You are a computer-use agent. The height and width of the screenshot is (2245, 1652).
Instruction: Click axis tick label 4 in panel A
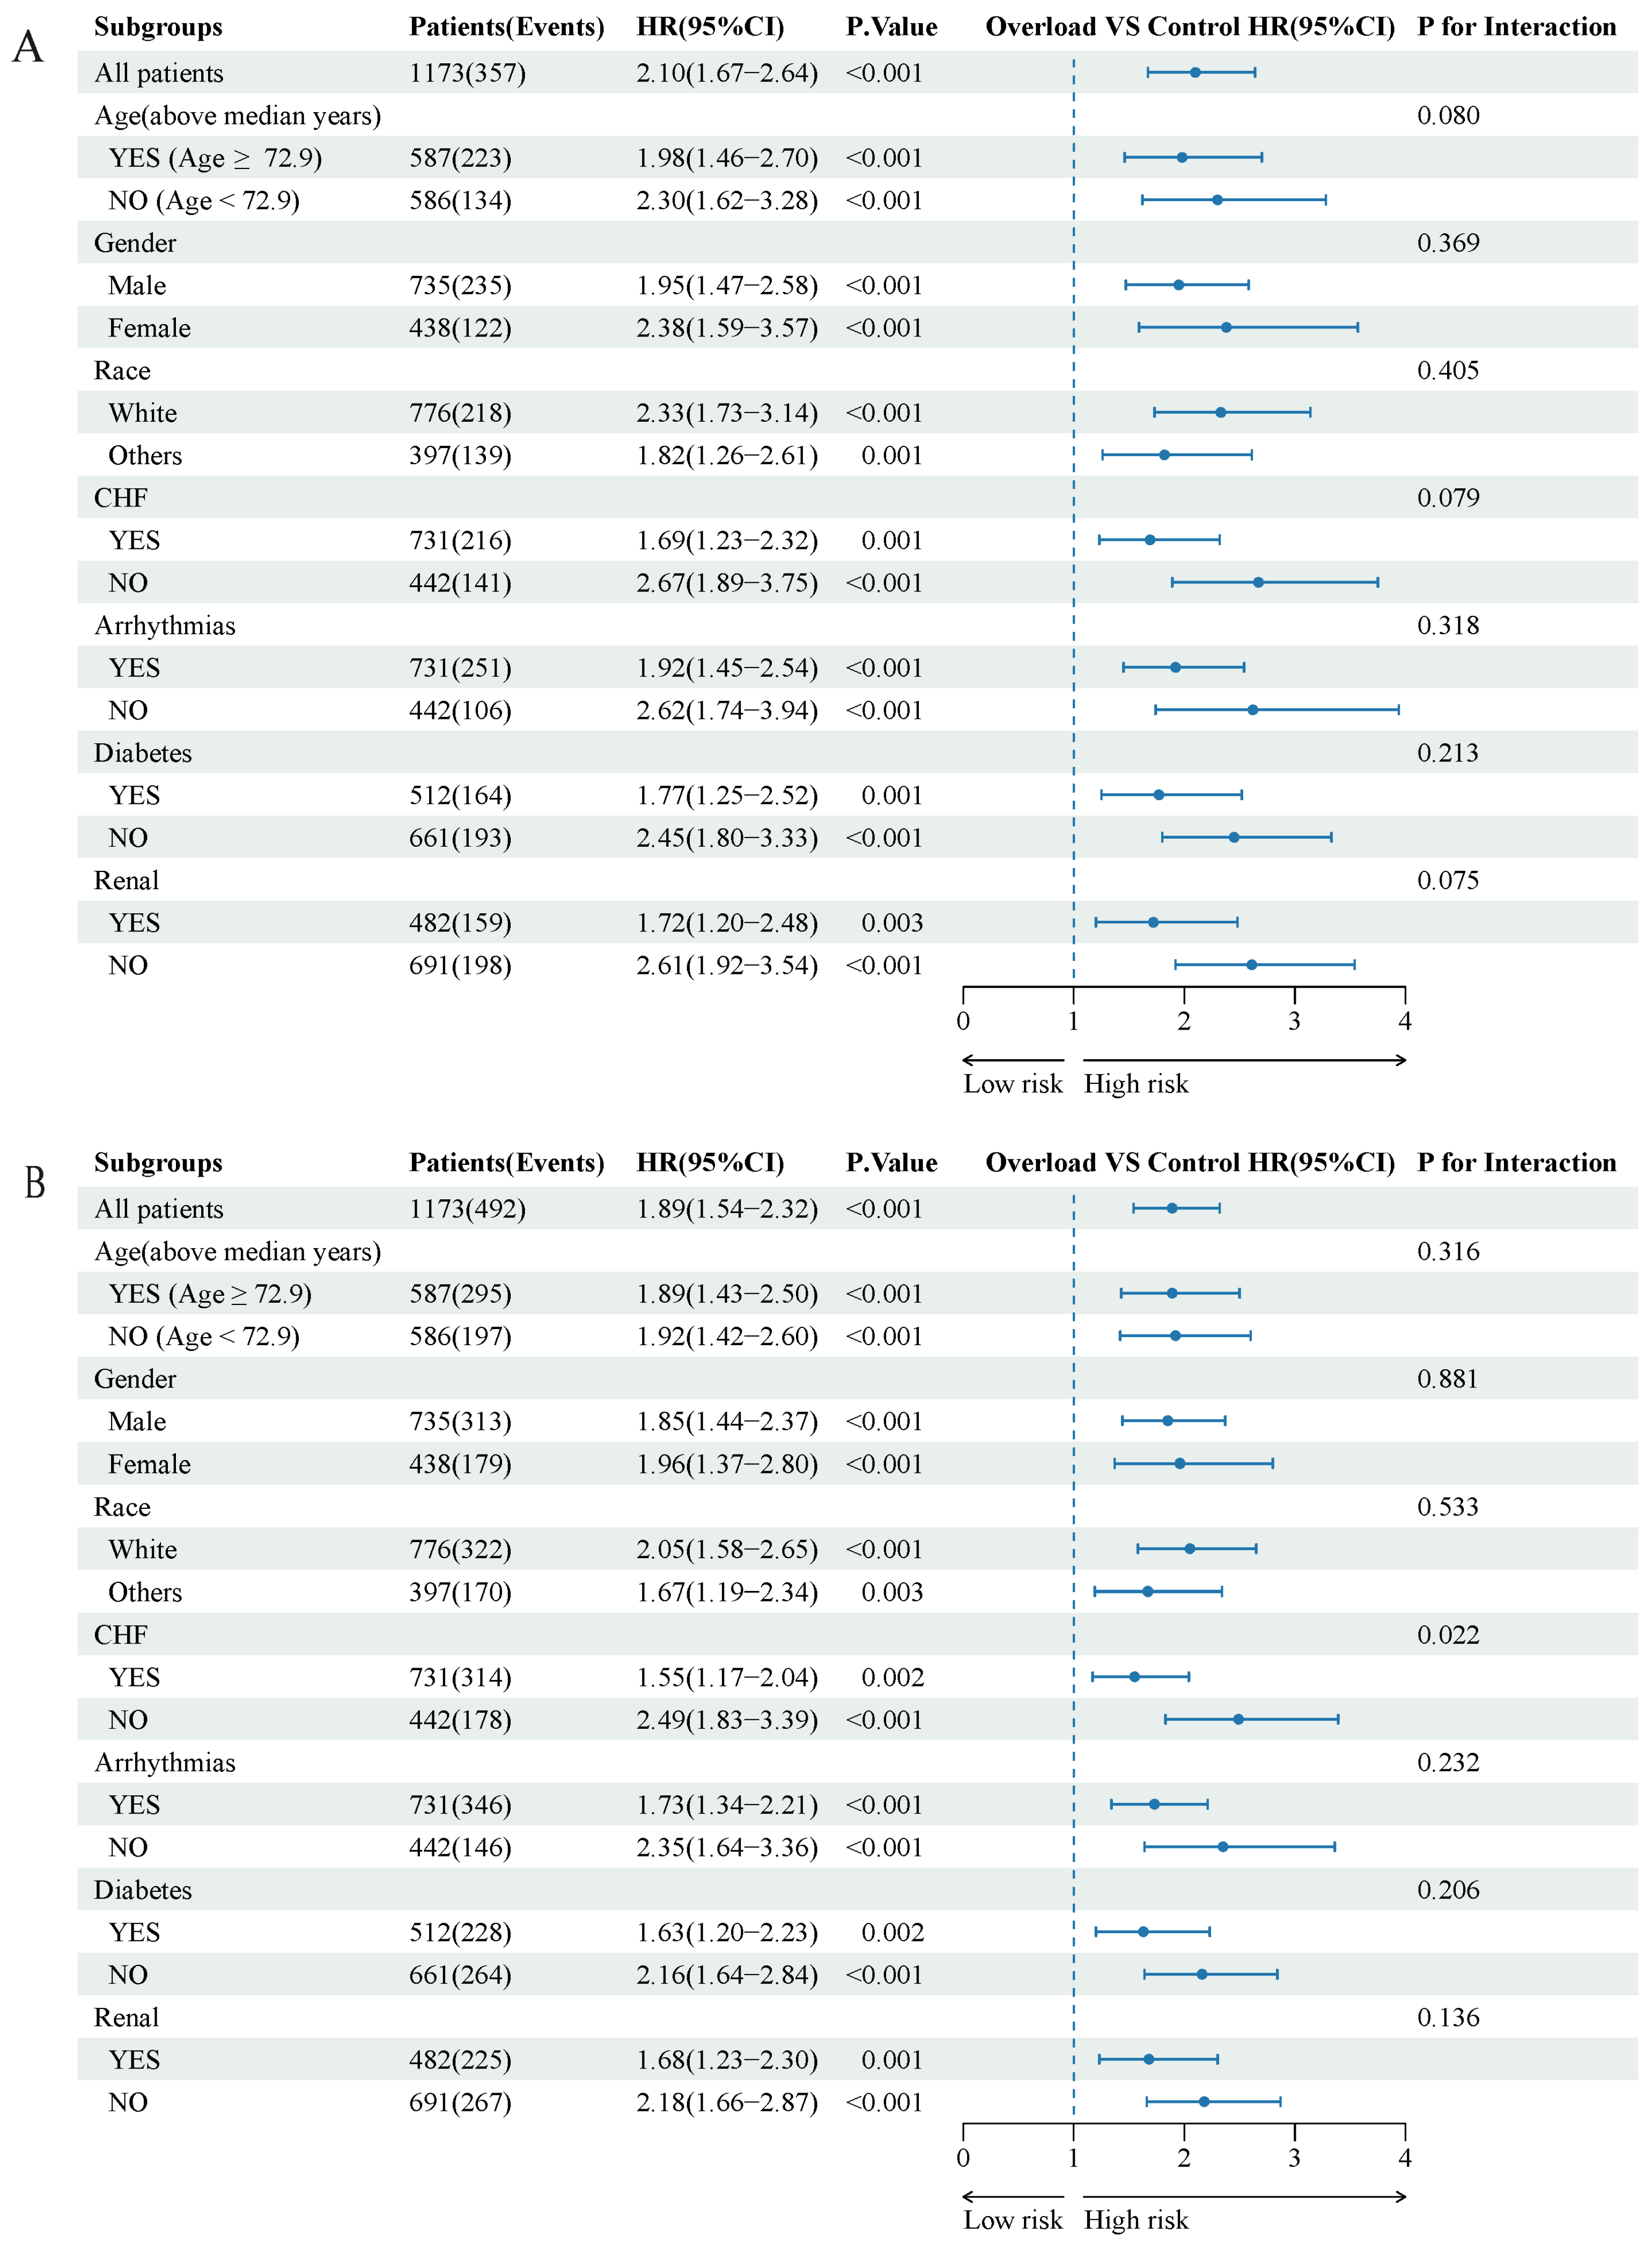click(1405, 1022)
